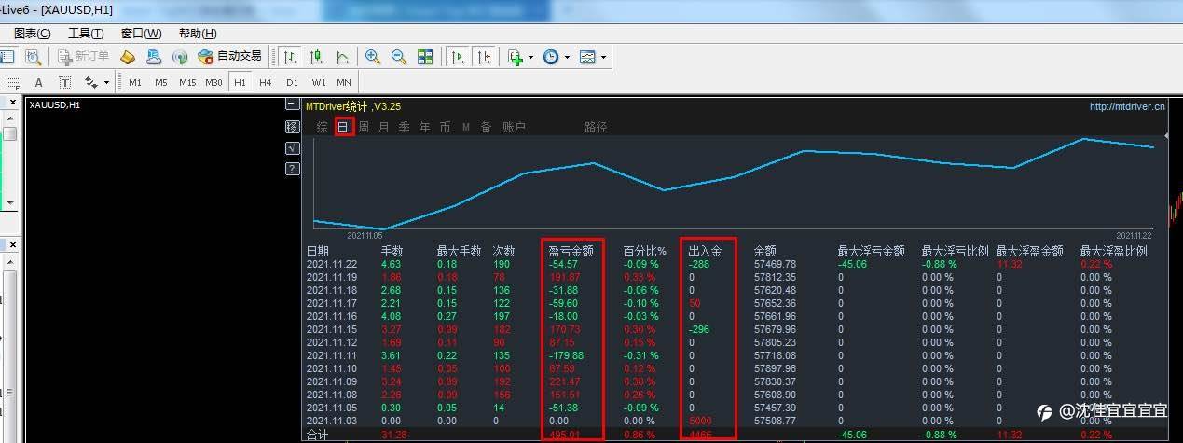The height and width of the screenshot is (443, 1183).
Task: Open the 工具(T) menu
Action: pyautogui.click(x=86, y=34)
